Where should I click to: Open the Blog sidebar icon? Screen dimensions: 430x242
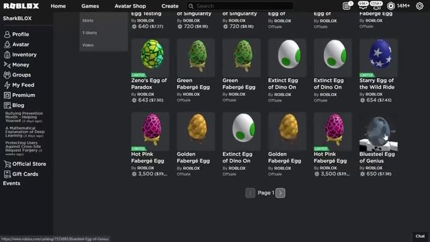point(7,106)
